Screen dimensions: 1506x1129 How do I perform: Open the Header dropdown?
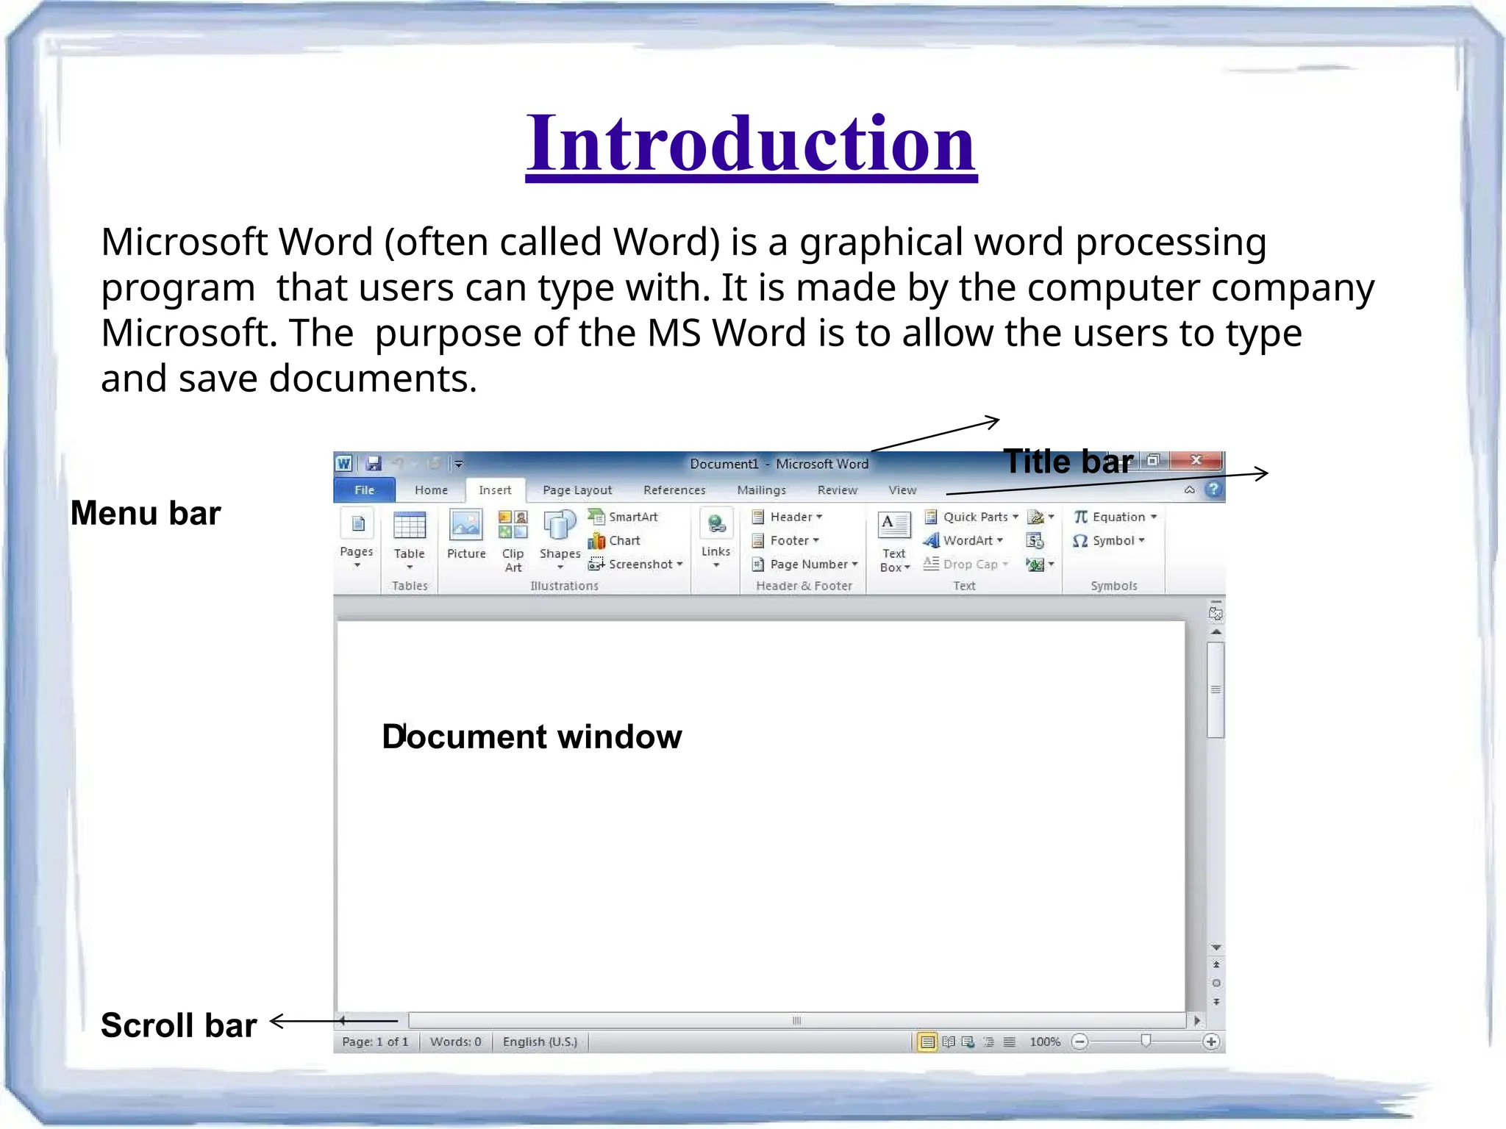pyautogui.click(x=787, y=517)
